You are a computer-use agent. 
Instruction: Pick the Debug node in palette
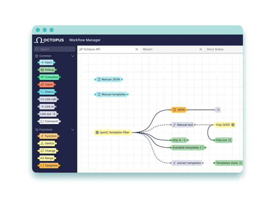[x=47, y=70]
